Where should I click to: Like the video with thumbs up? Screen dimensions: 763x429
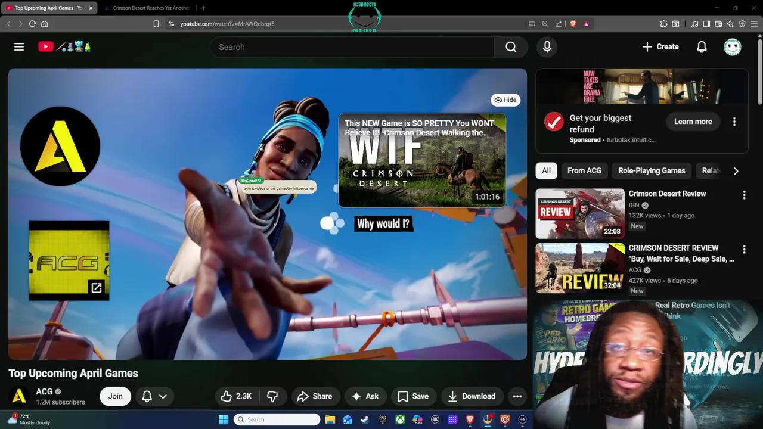point(236,396)
